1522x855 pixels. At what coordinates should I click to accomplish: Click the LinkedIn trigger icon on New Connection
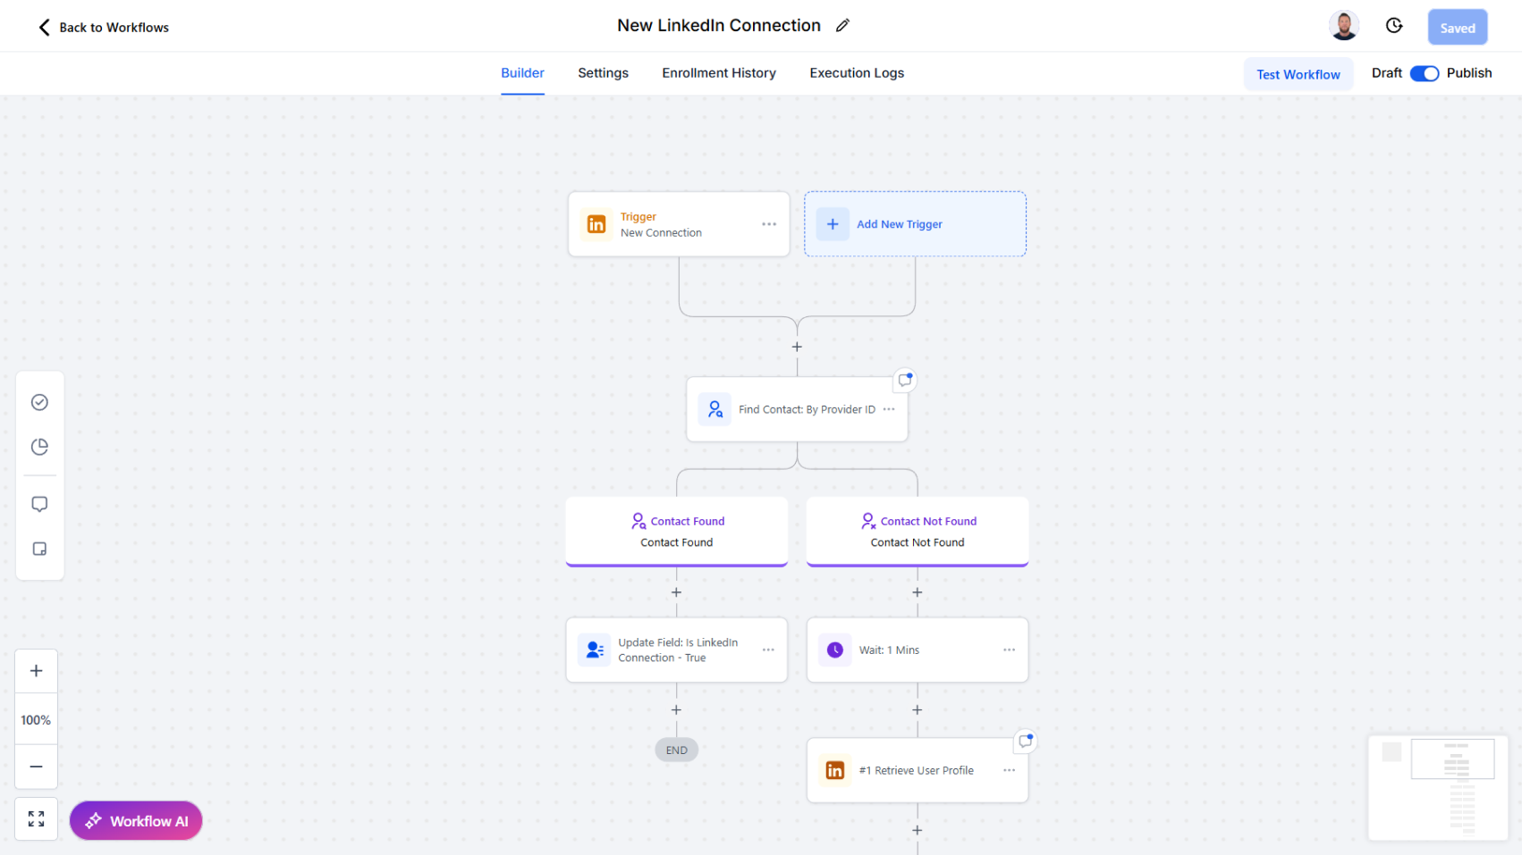coord(596,224)
